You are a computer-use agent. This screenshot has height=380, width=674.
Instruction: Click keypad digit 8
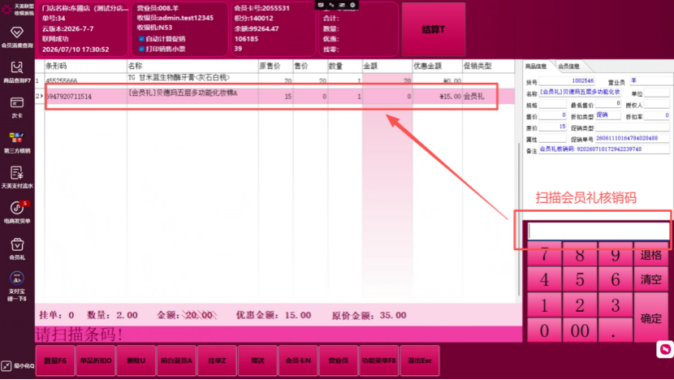[580, 255]
